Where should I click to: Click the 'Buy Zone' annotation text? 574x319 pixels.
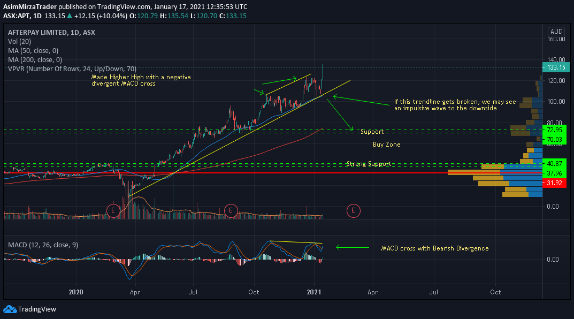click(x=387, y=145)
